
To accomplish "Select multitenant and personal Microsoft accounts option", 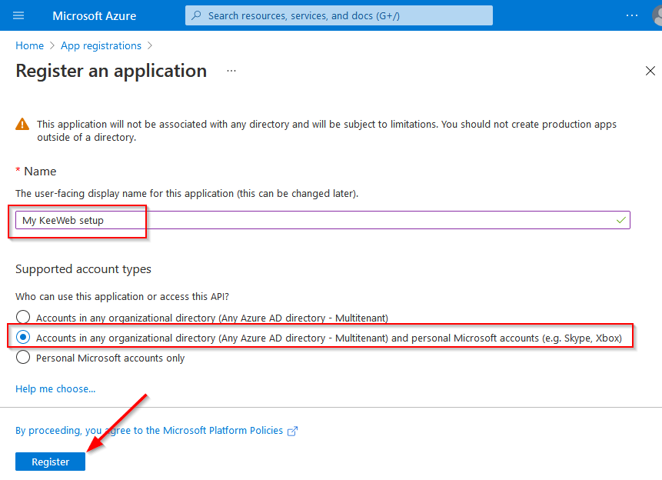I will [x=23, y=337].
